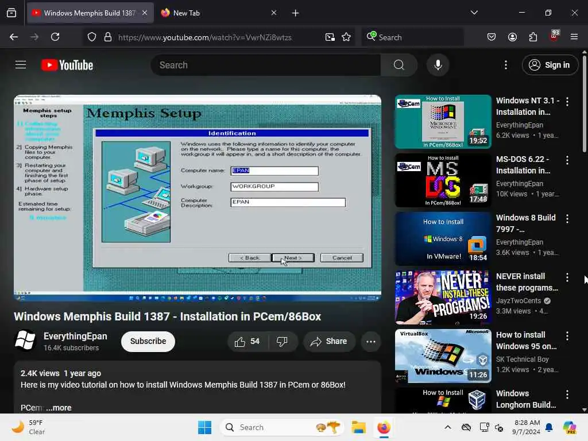Click the video player to pause

coord(198,198)
